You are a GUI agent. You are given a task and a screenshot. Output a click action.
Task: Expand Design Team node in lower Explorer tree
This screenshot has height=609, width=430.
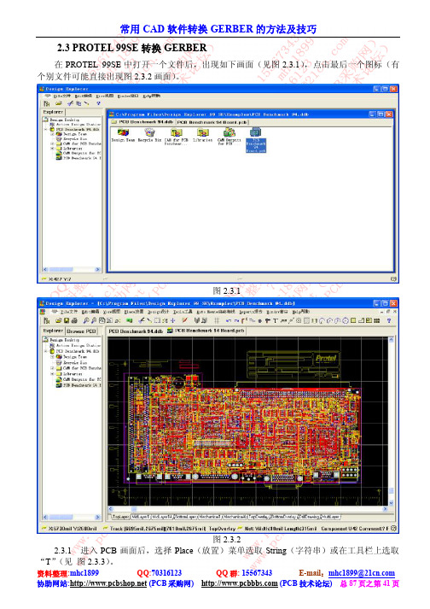[52, 356]
